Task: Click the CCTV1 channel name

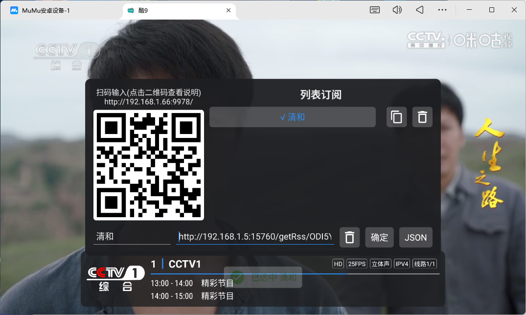Action: pos(184,264)
